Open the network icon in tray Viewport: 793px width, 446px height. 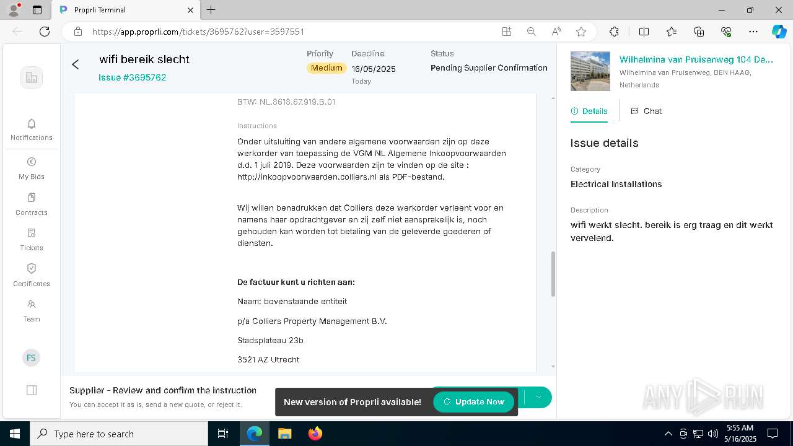[x=698, y=434]
